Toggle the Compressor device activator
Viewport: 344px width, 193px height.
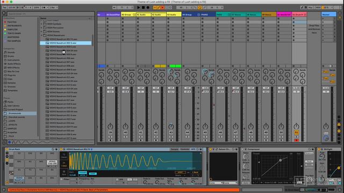click(242, 149)
